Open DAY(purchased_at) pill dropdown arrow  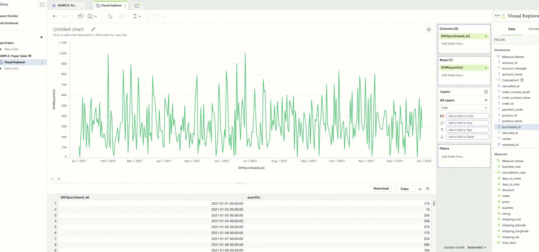tap(486, 36)
